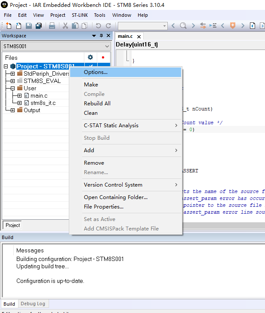Click the Undo arrow icon

point(98,26)
